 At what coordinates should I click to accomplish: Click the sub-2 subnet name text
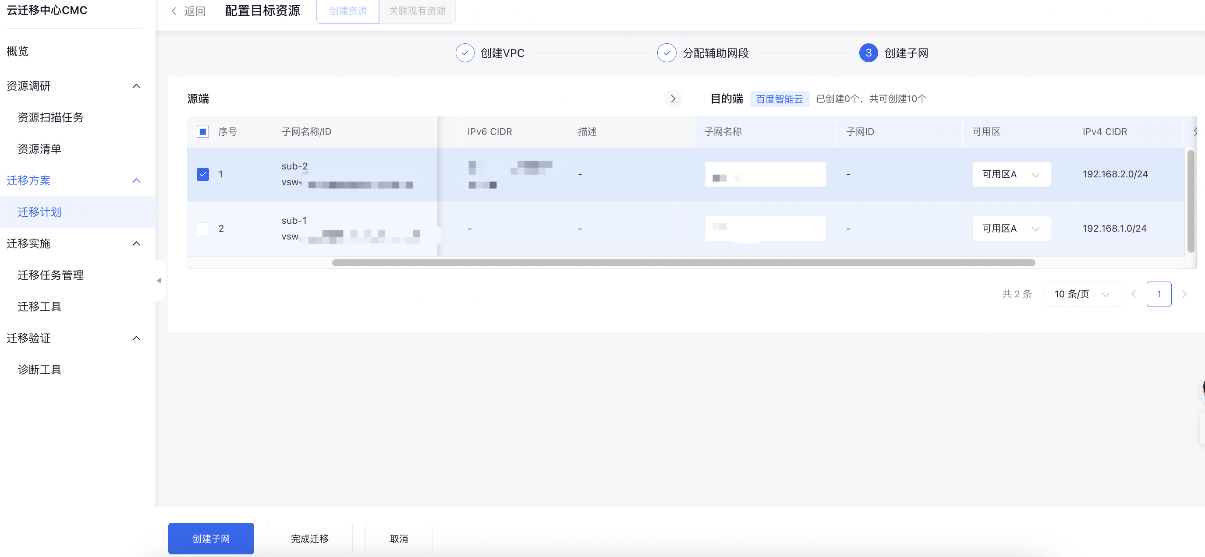click(x=295, y=166)
